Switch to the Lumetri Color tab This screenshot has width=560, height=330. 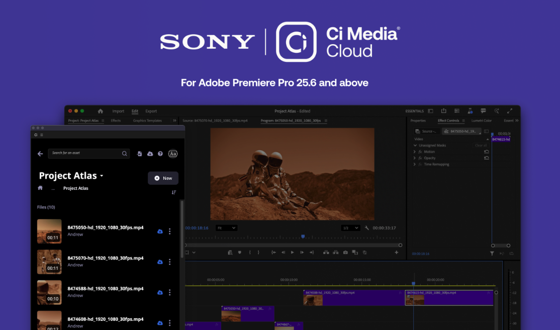[482, 121]
